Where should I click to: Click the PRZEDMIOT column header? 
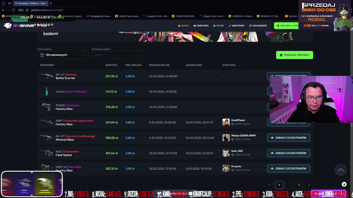click(x=47, y=65)
